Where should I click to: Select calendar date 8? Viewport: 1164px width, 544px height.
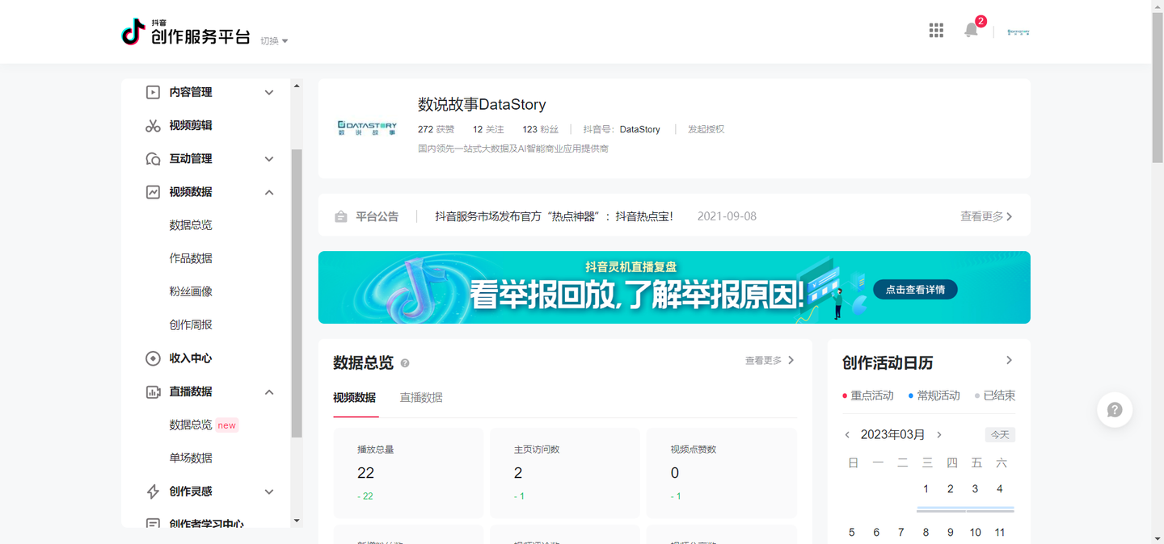pyautogui.click(x=926, y=533)
